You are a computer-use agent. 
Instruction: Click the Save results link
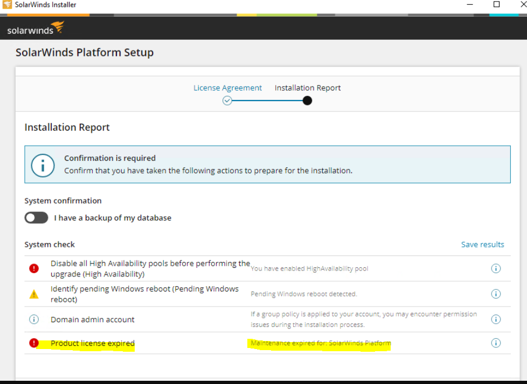[482, 244]
